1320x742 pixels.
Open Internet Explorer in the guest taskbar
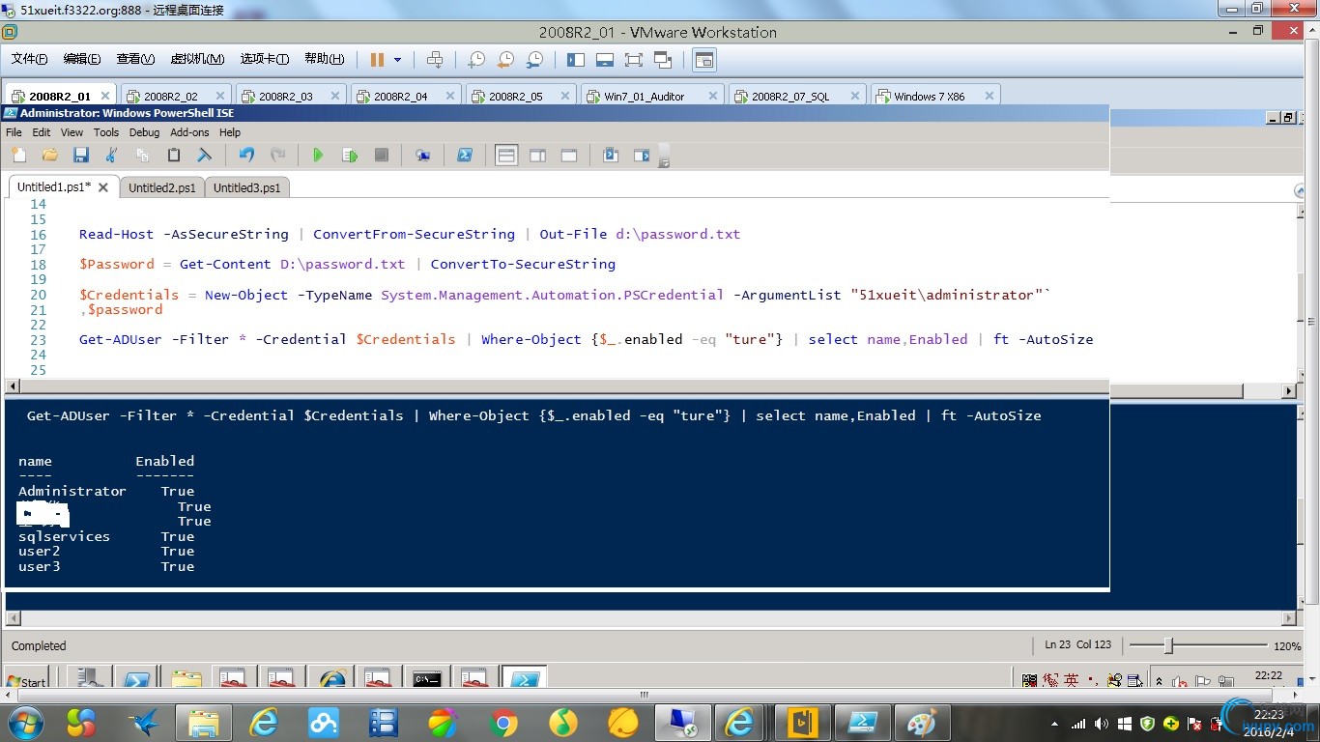tap(331, 677)
